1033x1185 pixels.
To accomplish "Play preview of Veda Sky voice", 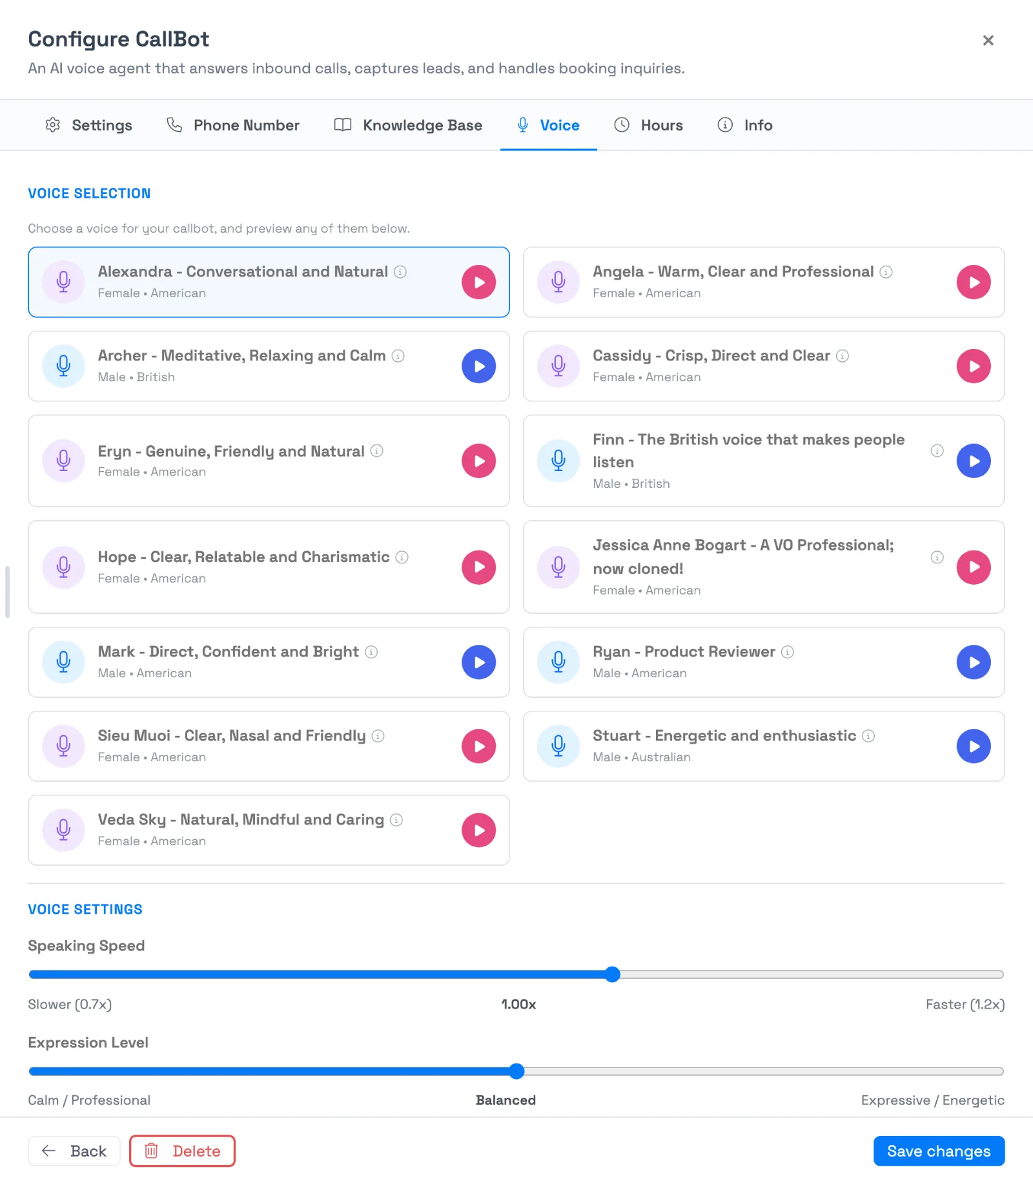I will (x=478, y=830).
